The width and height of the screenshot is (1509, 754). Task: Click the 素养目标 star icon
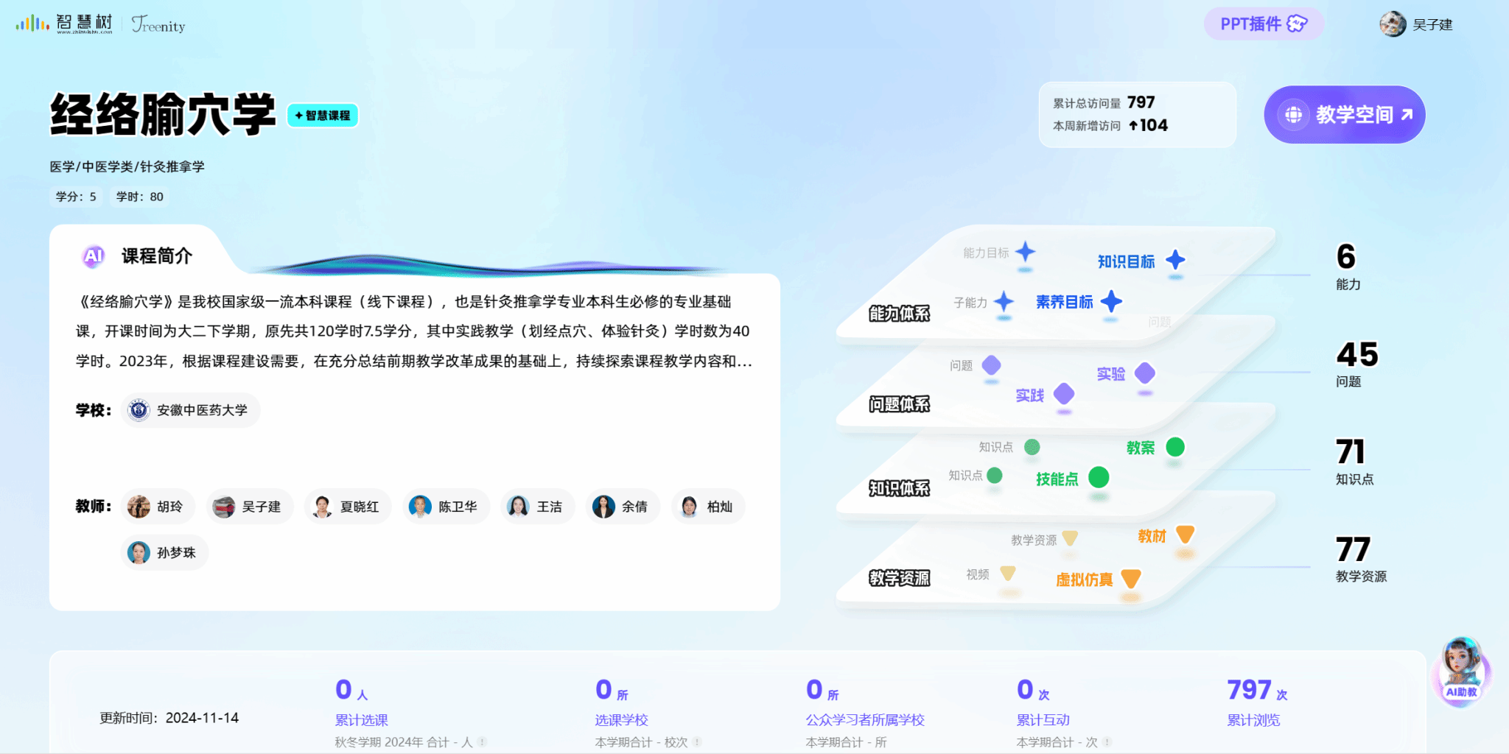tap(1111, 301)
